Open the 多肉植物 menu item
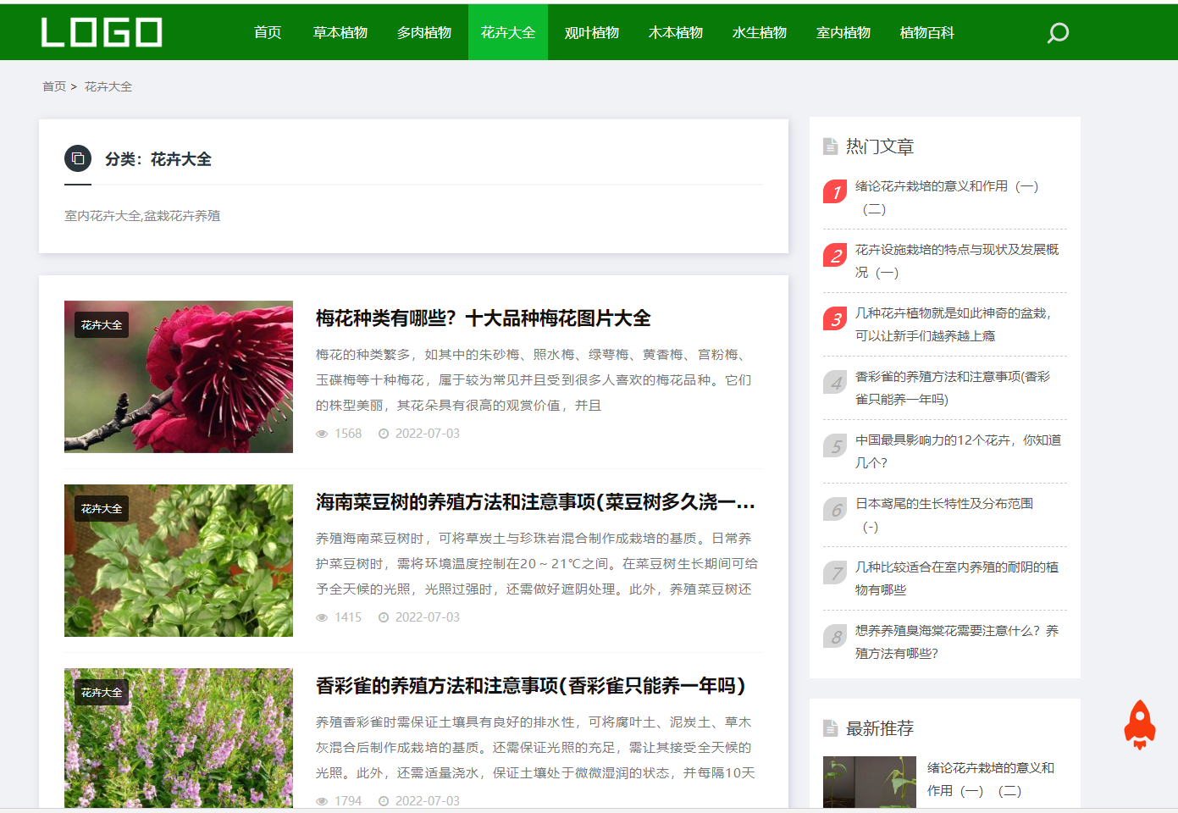This screenshot has width=1178, height=813. tap(424, 32)
